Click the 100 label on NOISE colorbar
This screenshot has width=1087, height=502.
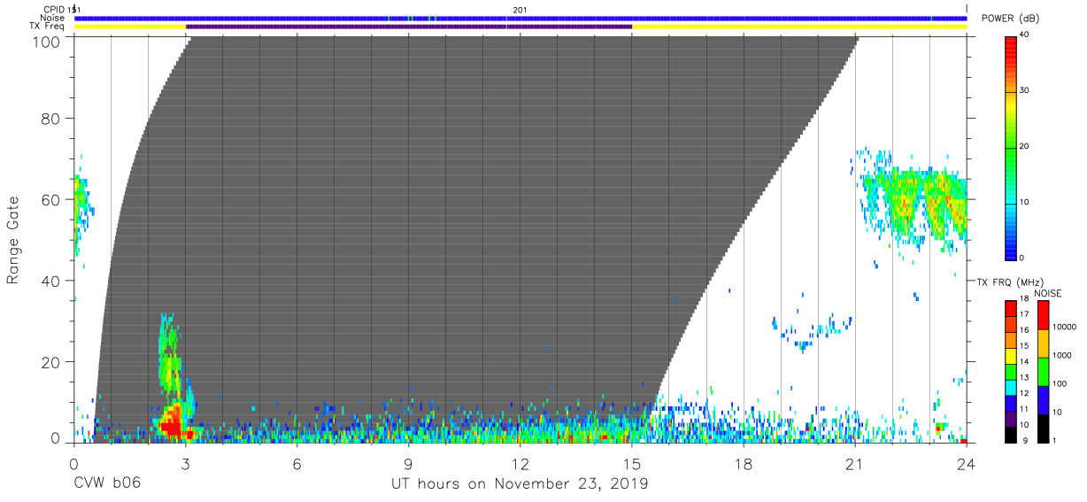click(x=1060, y=383)
